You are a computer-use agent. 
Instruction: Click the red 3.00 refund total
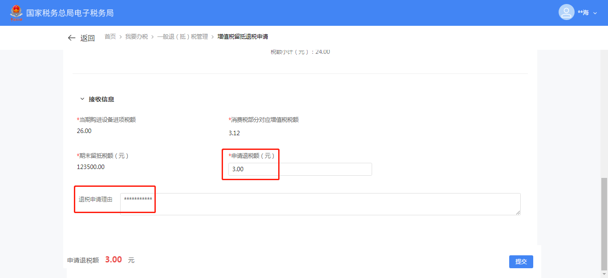point(113,260)
